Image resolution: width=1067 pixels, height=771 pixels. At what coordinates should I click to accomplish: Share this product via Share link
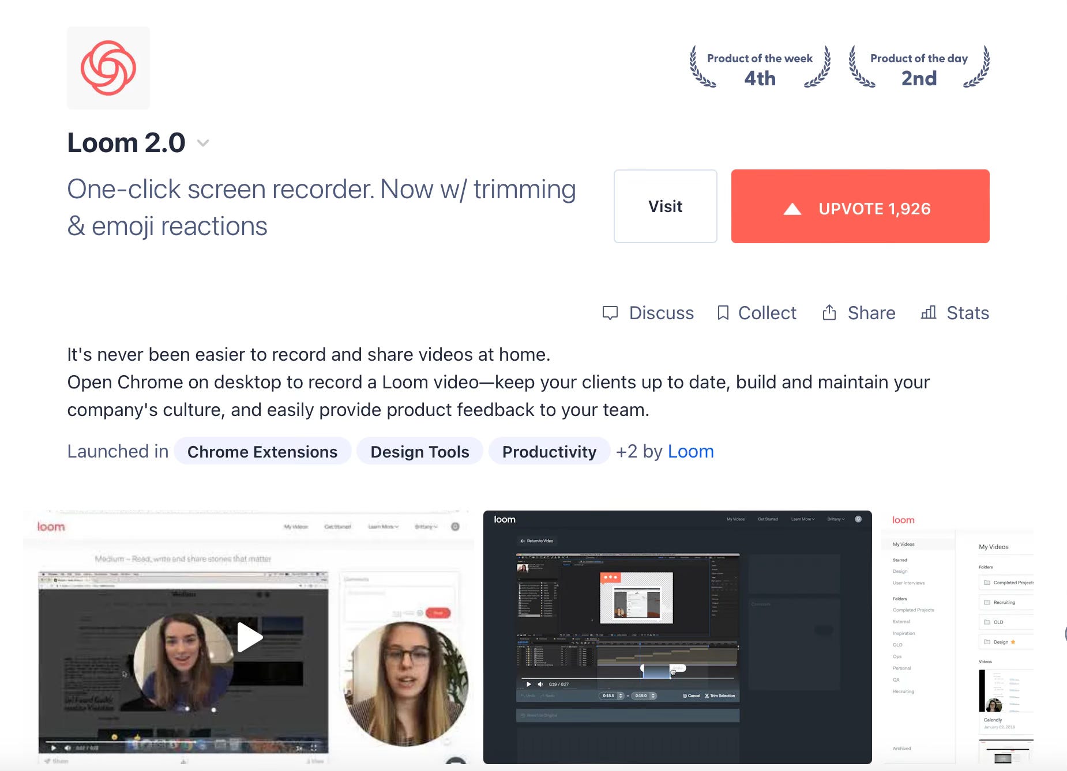tap(859, 313)
